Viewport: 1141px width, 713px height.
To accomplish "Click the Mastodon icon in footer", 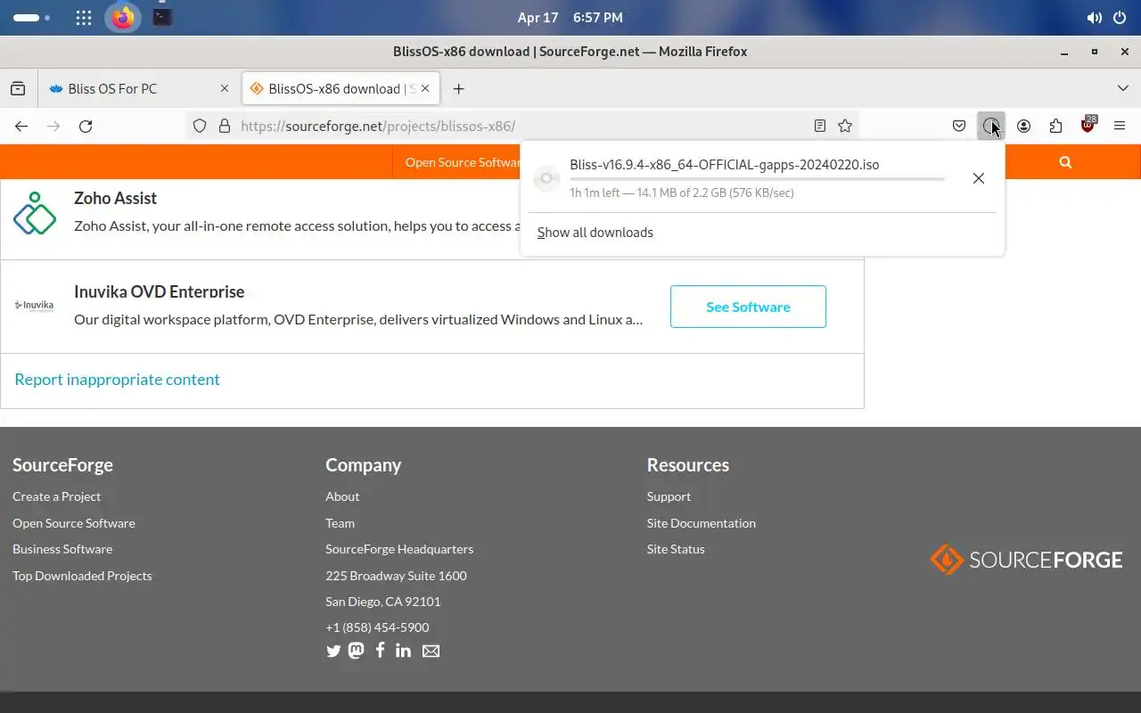I will click(x=356, y=651).
